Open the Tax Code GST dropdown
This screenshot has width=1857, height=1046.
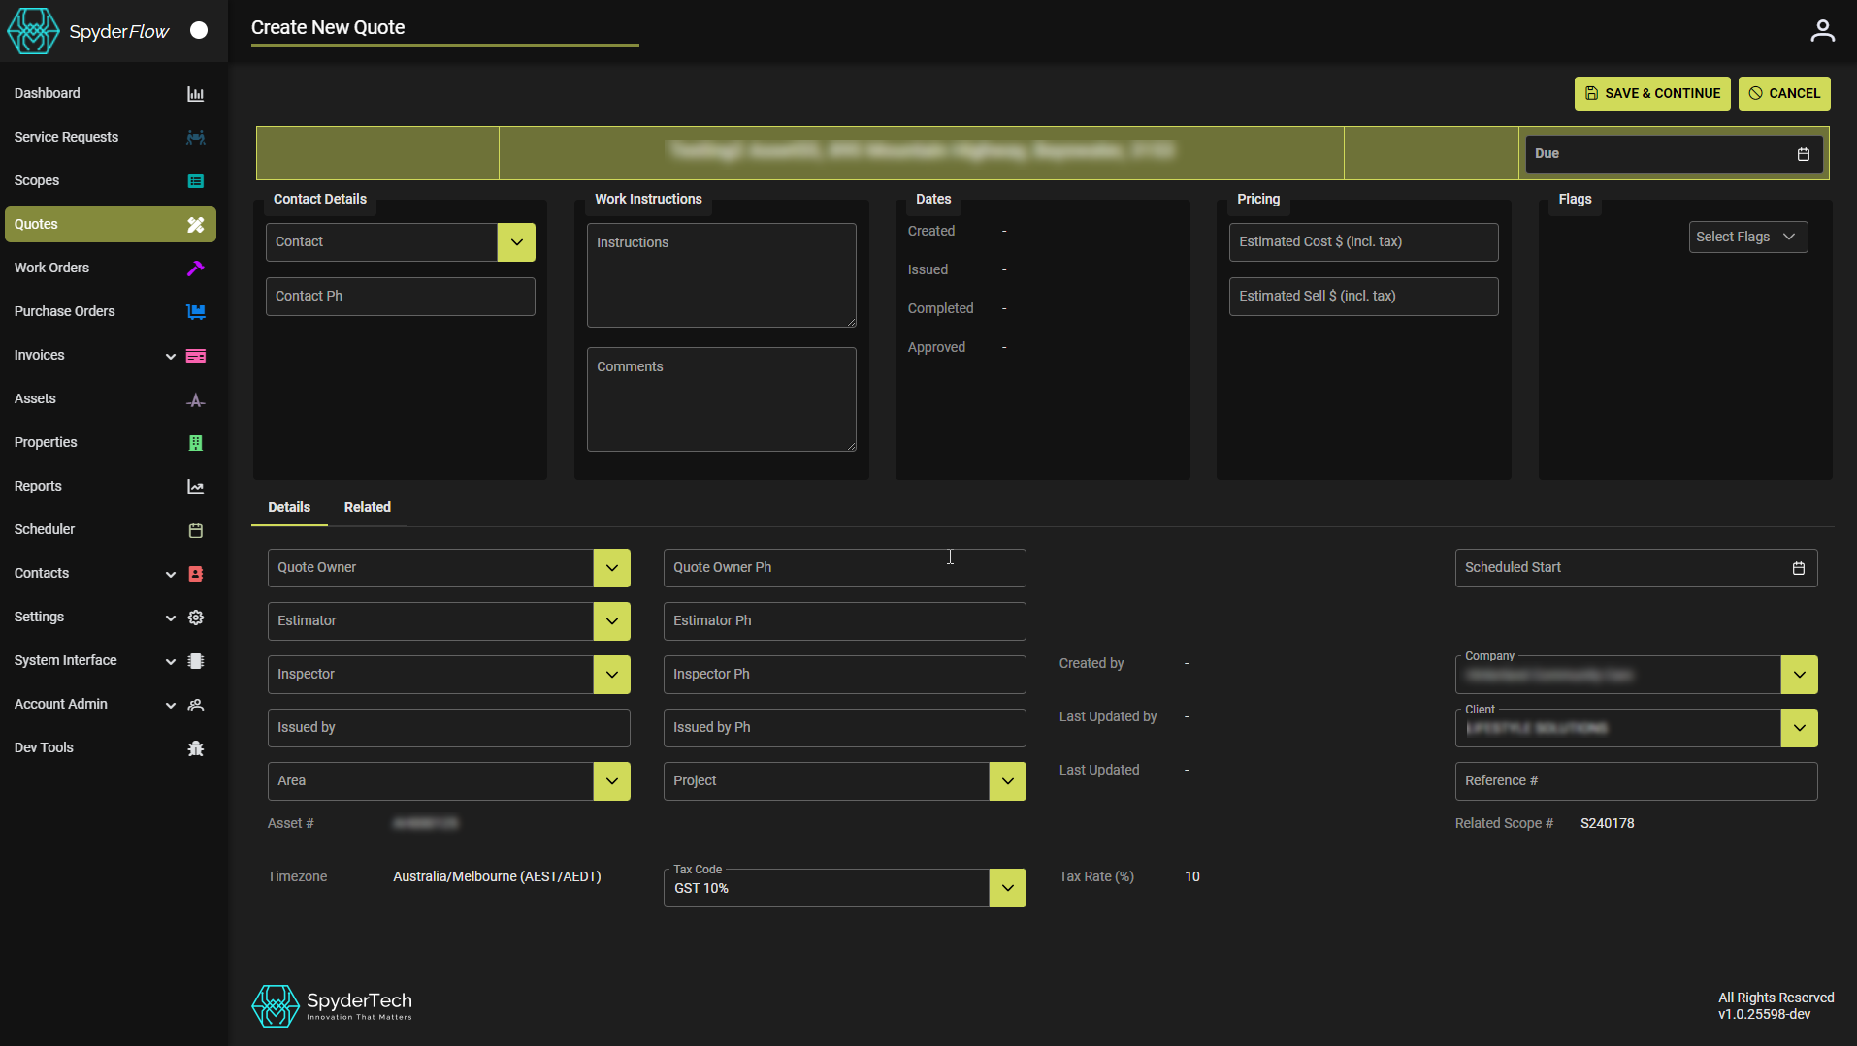1007,888
